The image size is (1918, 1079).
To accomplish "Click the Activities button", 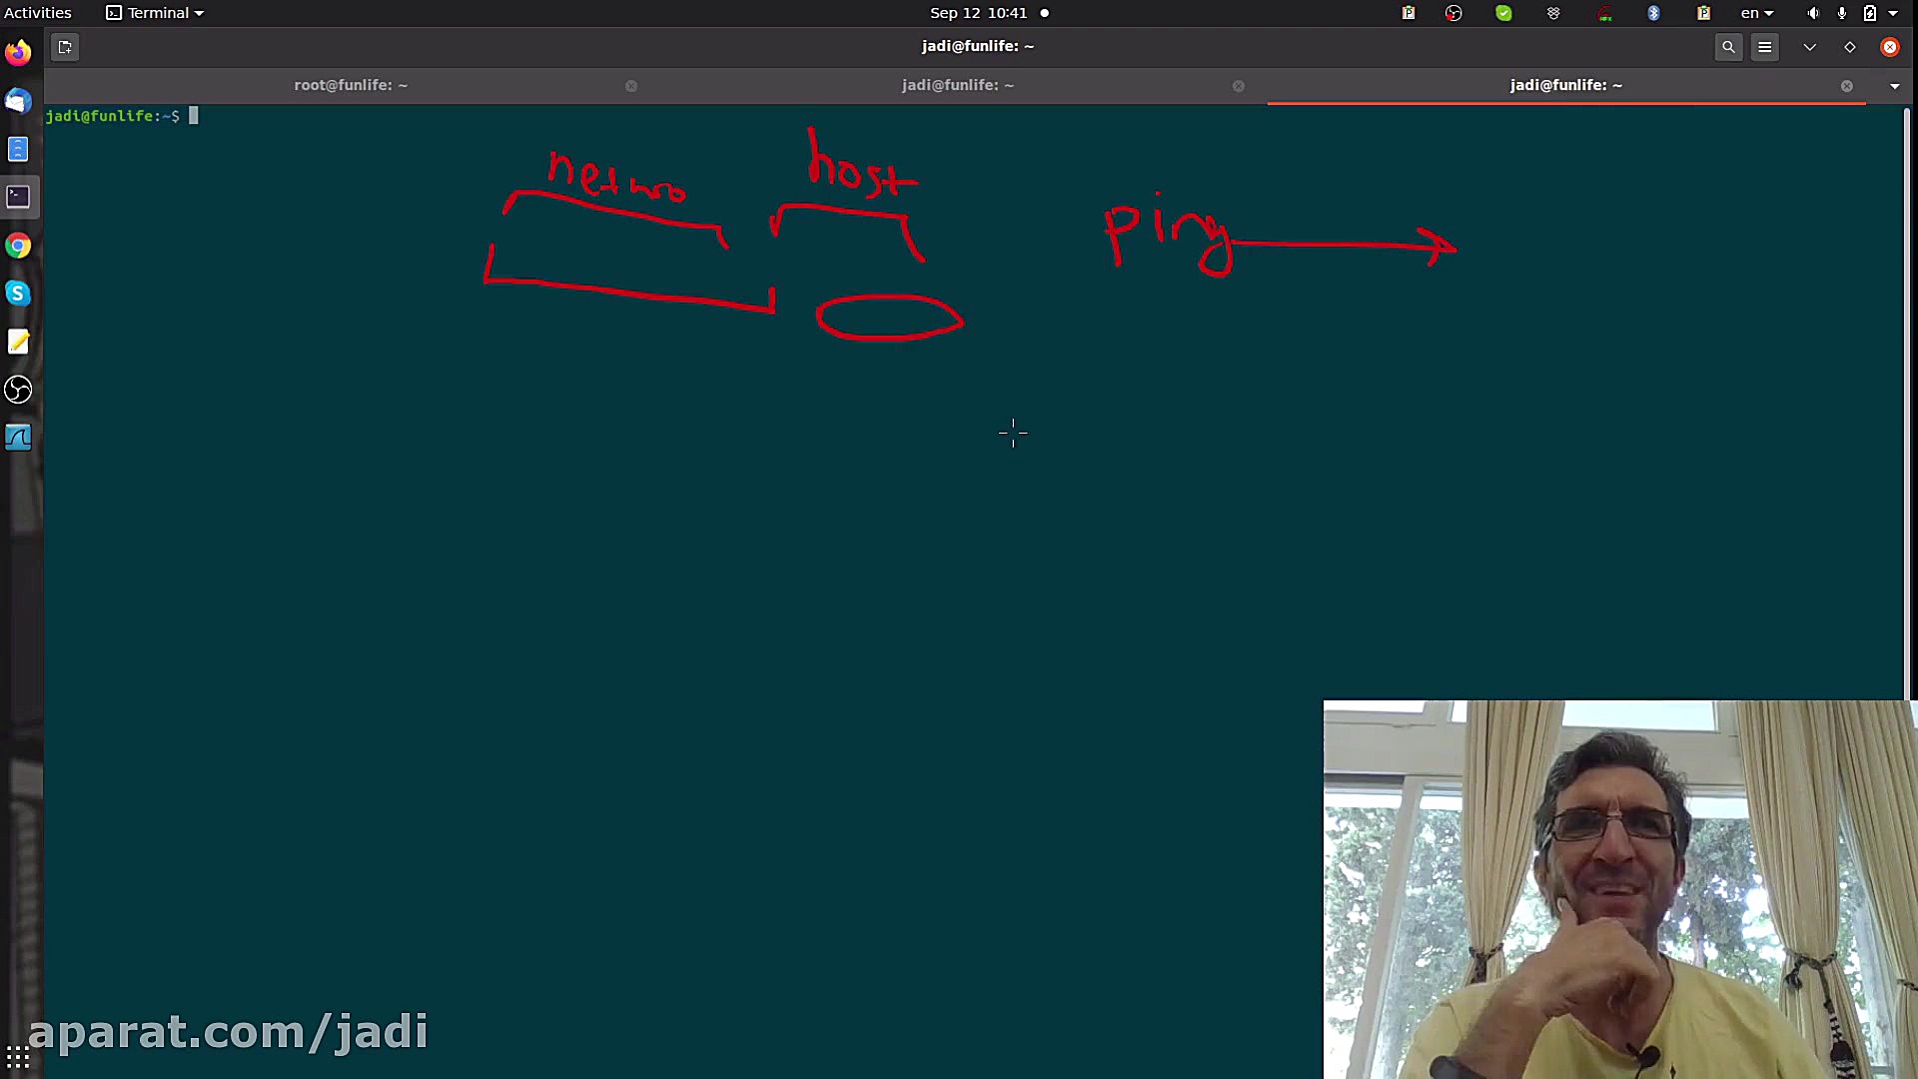I will 38,13.
